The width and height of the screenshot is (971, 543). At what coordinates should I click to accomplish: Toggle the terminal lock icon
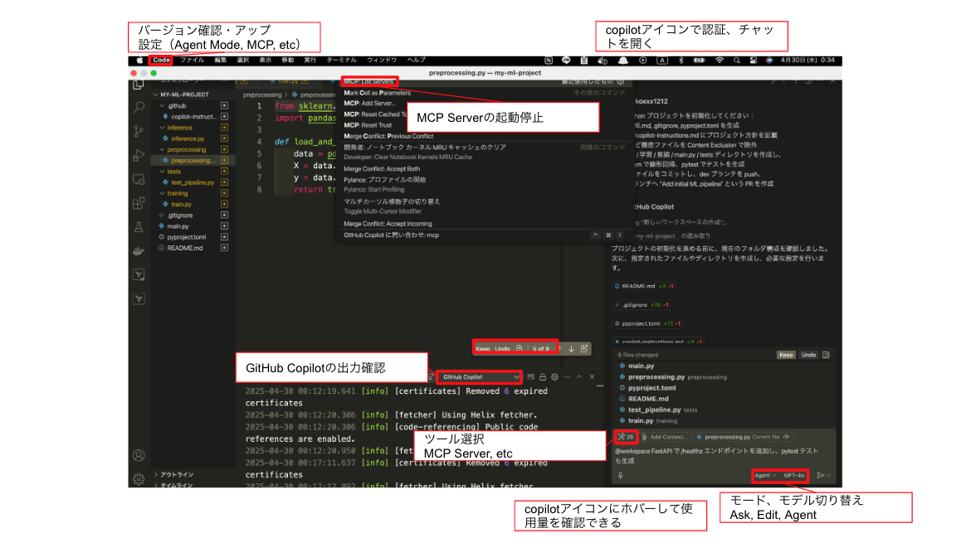tap(543, 376)
